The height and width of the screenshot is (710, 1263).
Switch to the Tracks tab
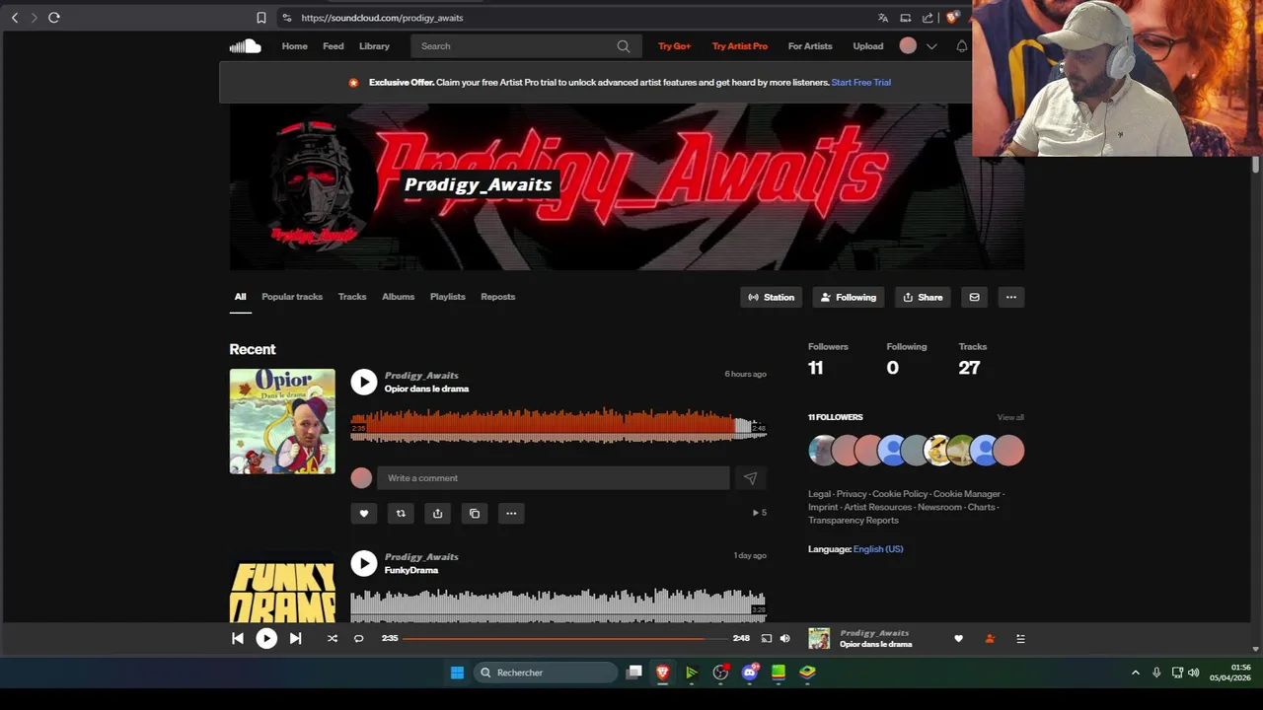coord(352,297)
